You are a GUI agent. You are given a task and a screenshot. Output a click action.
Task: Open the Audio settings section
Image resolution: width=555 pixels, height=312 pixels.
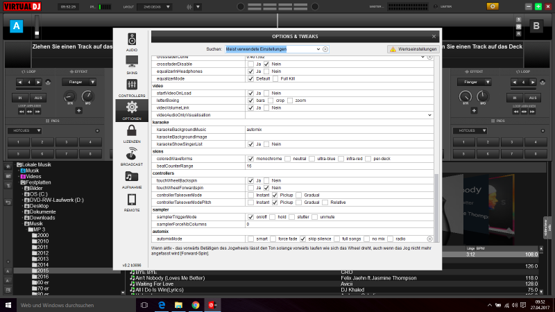pos(132,42)
